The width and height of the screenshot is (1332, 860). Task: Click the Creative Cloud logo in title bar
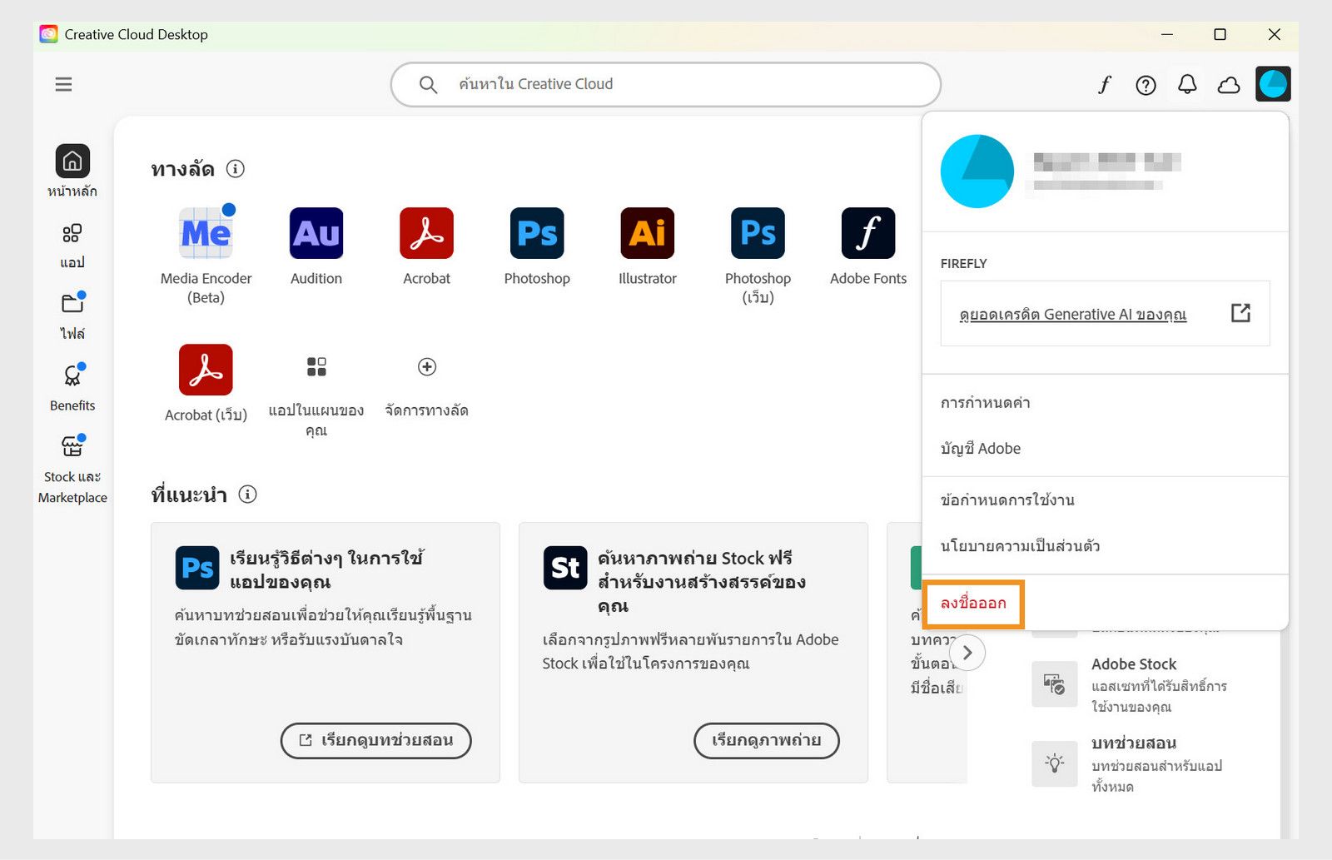[49, 34]
